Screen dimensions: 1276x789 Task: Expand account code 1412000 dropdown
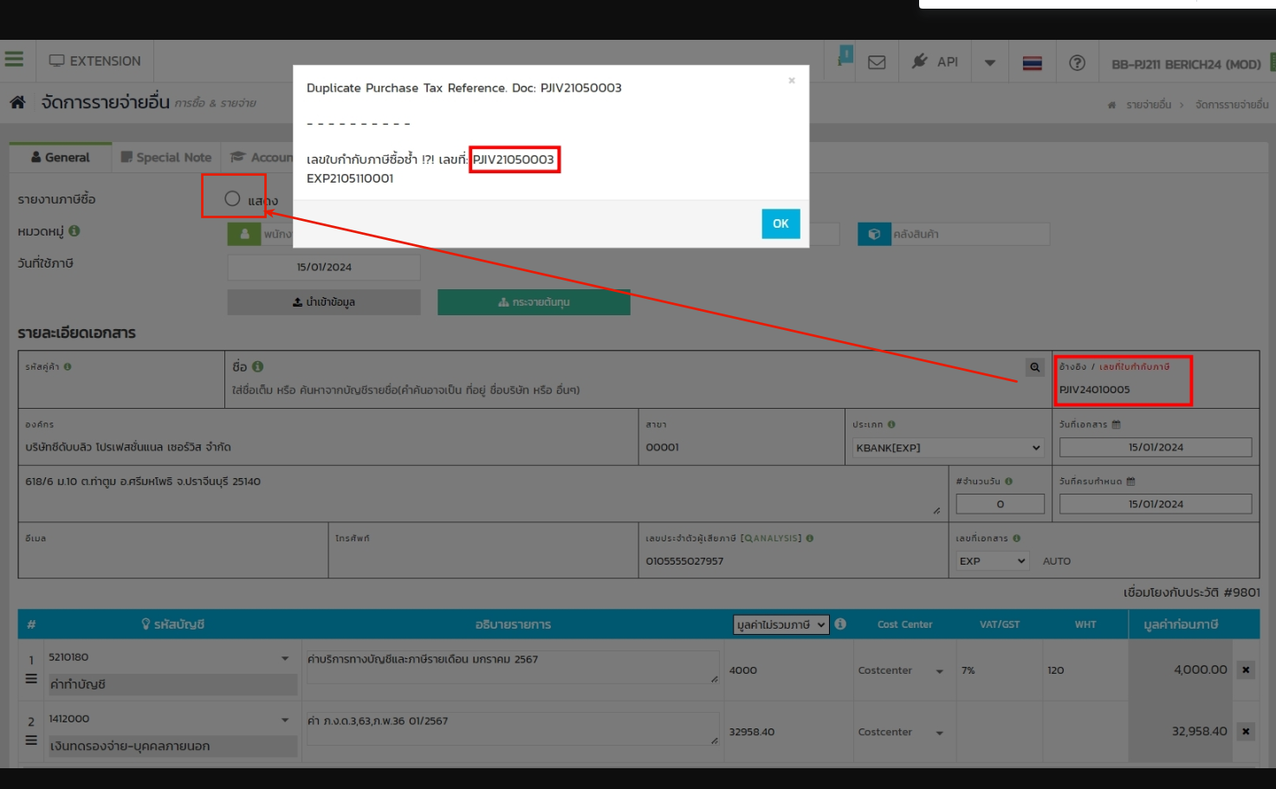click(285, 720)
